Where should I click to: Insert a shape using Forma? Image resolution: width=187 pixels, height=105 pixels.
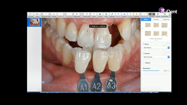100,14
